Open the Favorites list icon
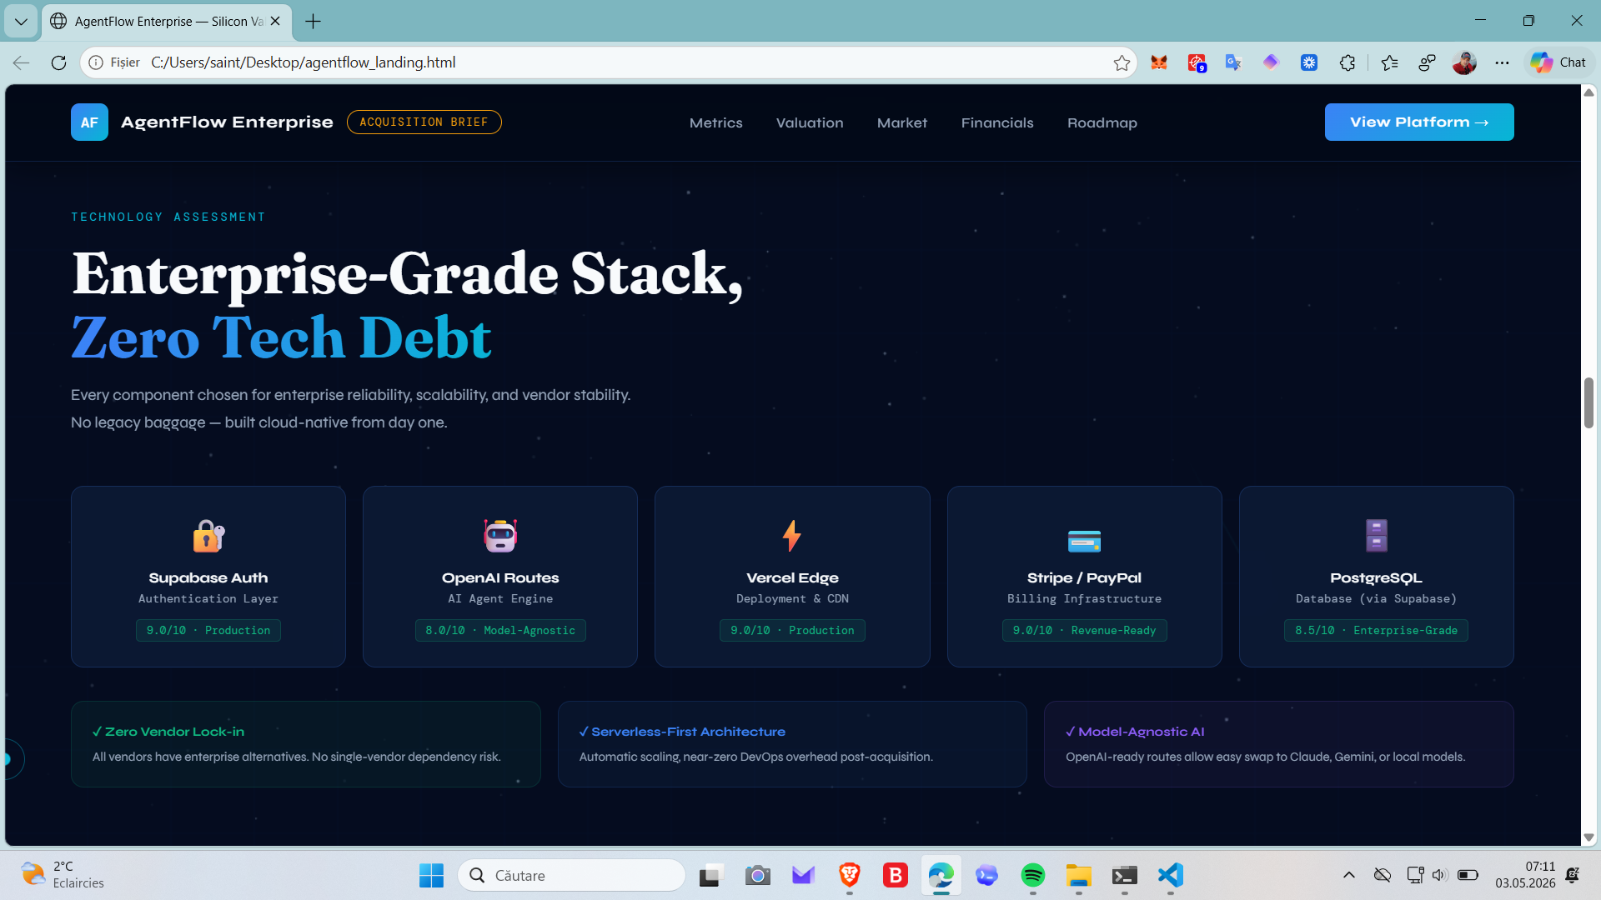The image size is (1601, 900). coord(1389,62)
